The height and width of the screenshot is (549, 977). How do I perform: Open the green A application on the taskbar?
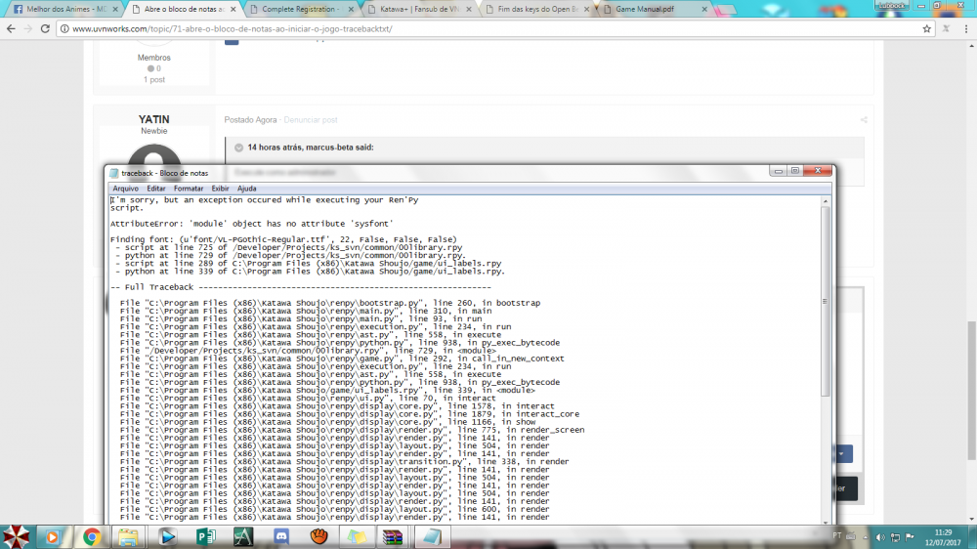click(243, 536)
